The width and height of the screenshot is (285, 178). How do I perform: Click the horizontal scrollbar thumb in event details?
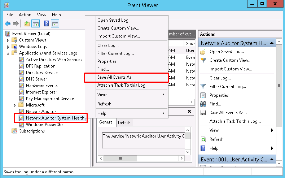(120, 159)
